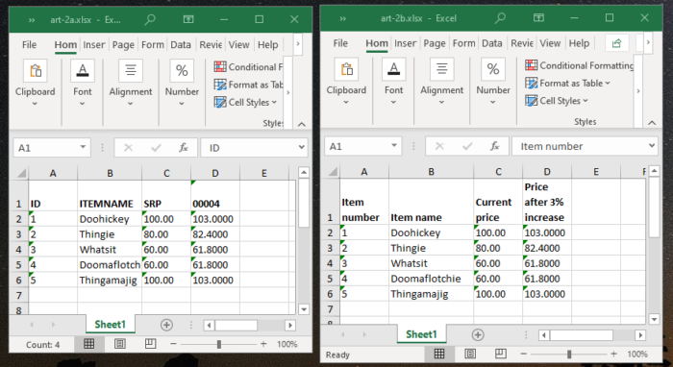Screen dimensions: 673x367
Task: Click search magnifier in art-2a title bar
Action: tap(150, 19)
